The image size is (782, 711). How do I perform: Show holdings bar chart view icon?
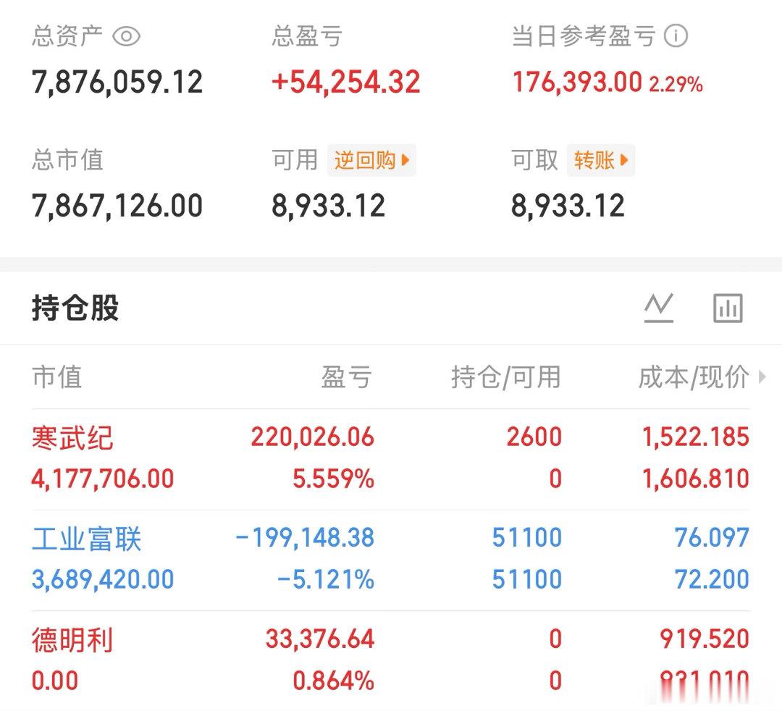[x=728, y=308]
